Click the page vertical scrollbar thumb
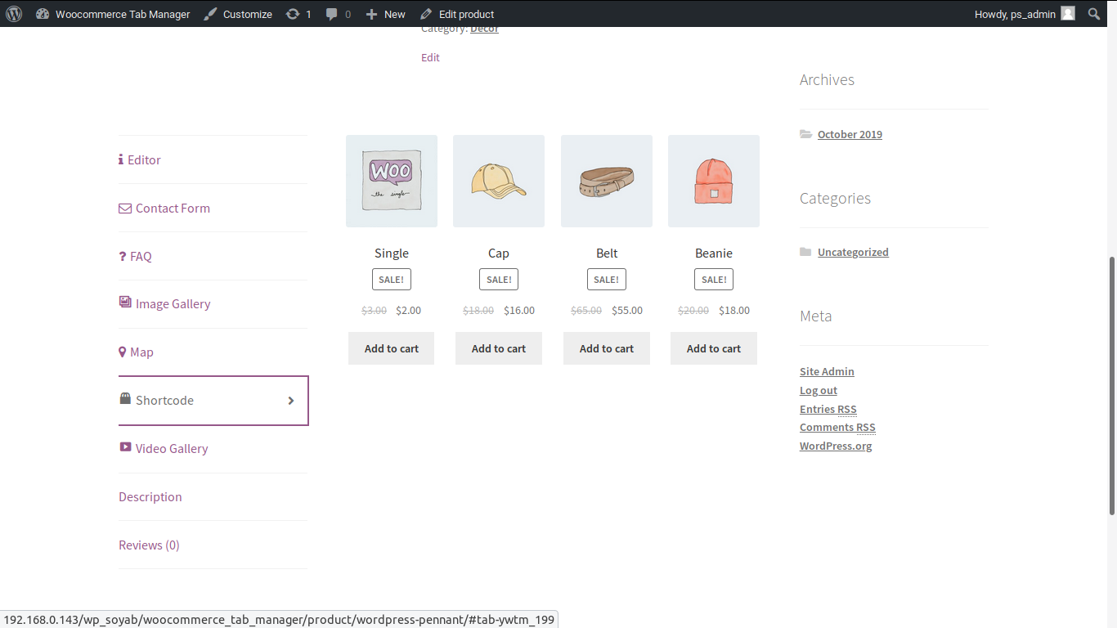 tap(1112, 386)
